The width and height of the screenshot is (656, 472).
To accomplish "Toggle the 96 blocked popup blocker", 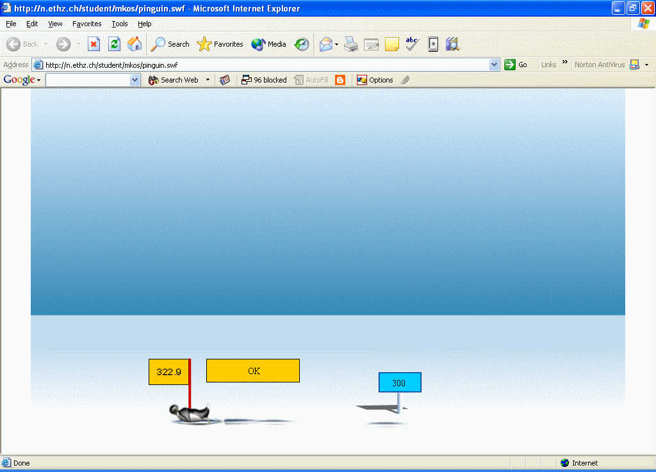I will (264, 80).
